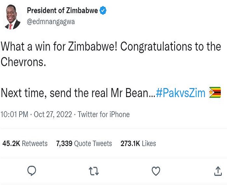Viewport: 227px width, 188px height.
Task: Show the 273.1K Likes list
Action: point(138,143)
